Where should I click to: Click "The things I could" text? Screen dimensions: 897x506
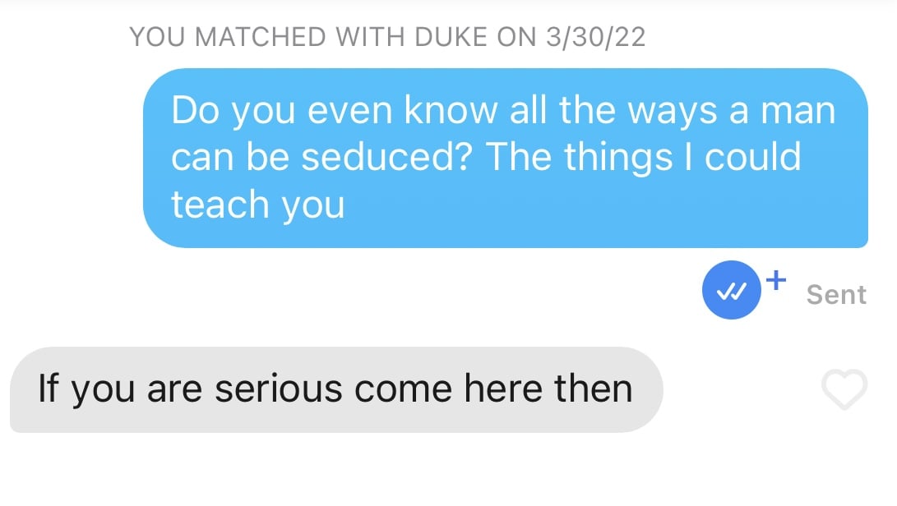click(x=644, y=158)
